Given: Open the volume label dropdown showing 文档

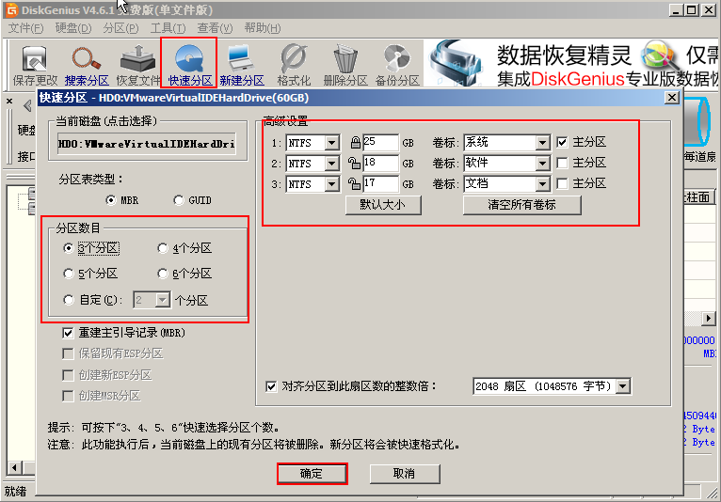Looking at the screenshot, I should [542, 184].
